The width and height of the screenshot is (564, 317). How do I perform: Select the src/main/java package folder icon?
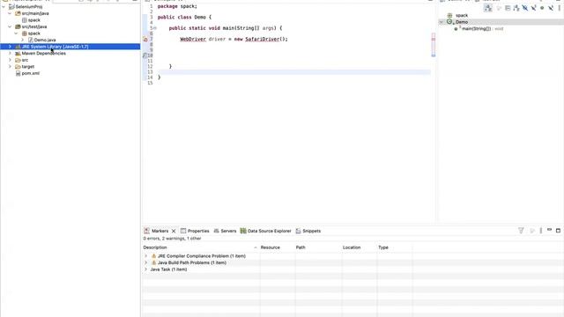(18, 13)
